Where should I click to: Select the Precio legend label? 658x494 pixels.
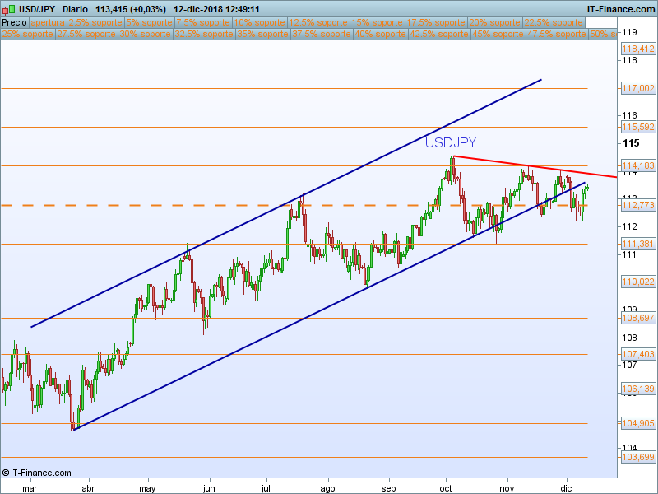pos(15,22)
